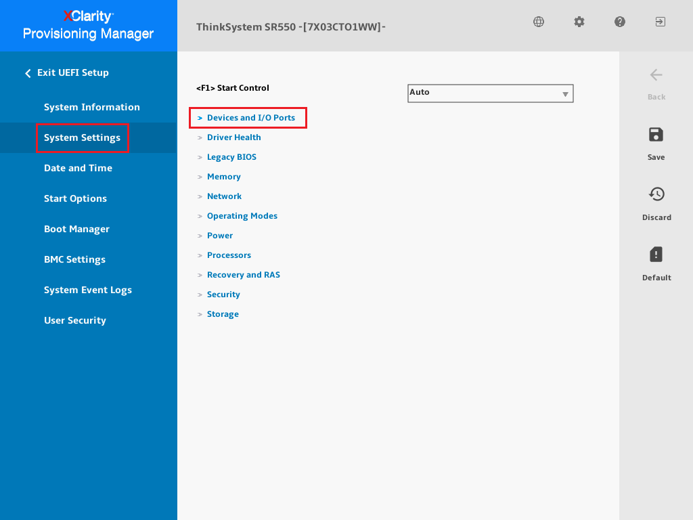Click the XClarity Provisioning Manager logo
Screen dimensions: 693x520
pos(88,26)
